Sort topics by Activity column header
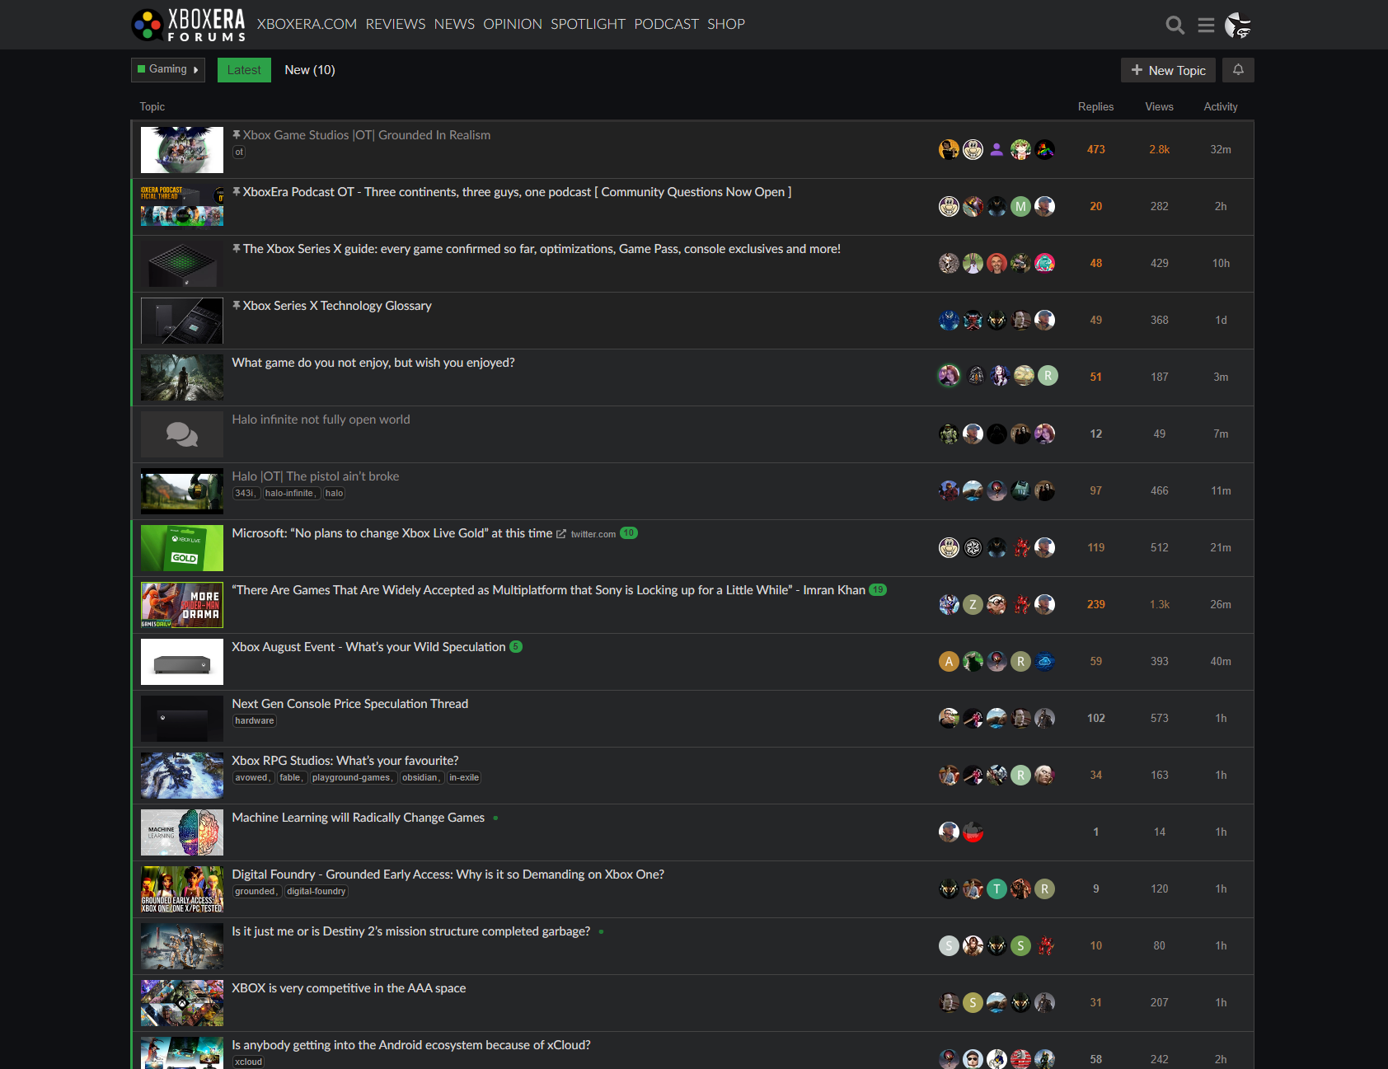 1221,106
